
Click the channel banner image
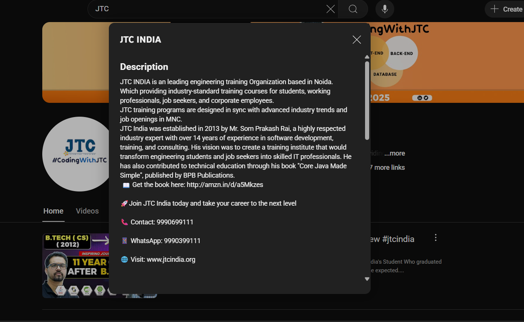pyautogui.click(x=447, y=62)
